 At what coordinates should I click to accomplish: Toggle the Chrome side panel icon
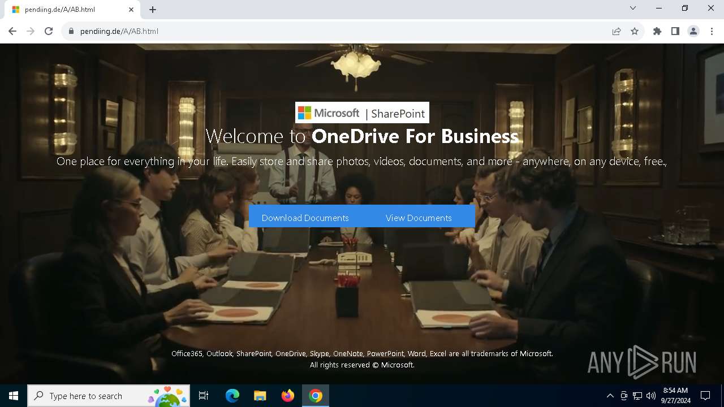point(675,31)
